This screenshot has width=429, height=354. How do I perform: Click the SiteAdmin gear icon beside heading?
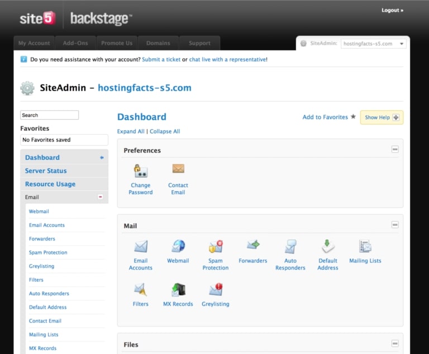(x=27, y=88)
